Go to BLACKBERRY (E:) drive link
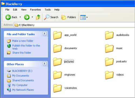Image resolution: width=135 pixels, height=98 pixels. click(22, 71)
